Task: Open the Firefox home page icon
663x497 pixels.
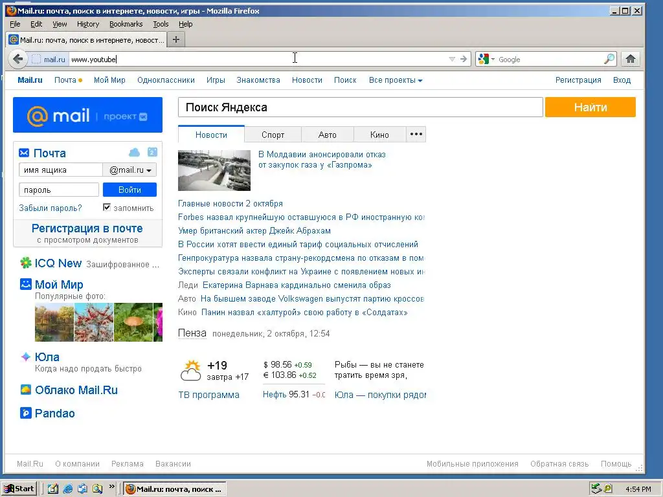Action: (631, 59)
